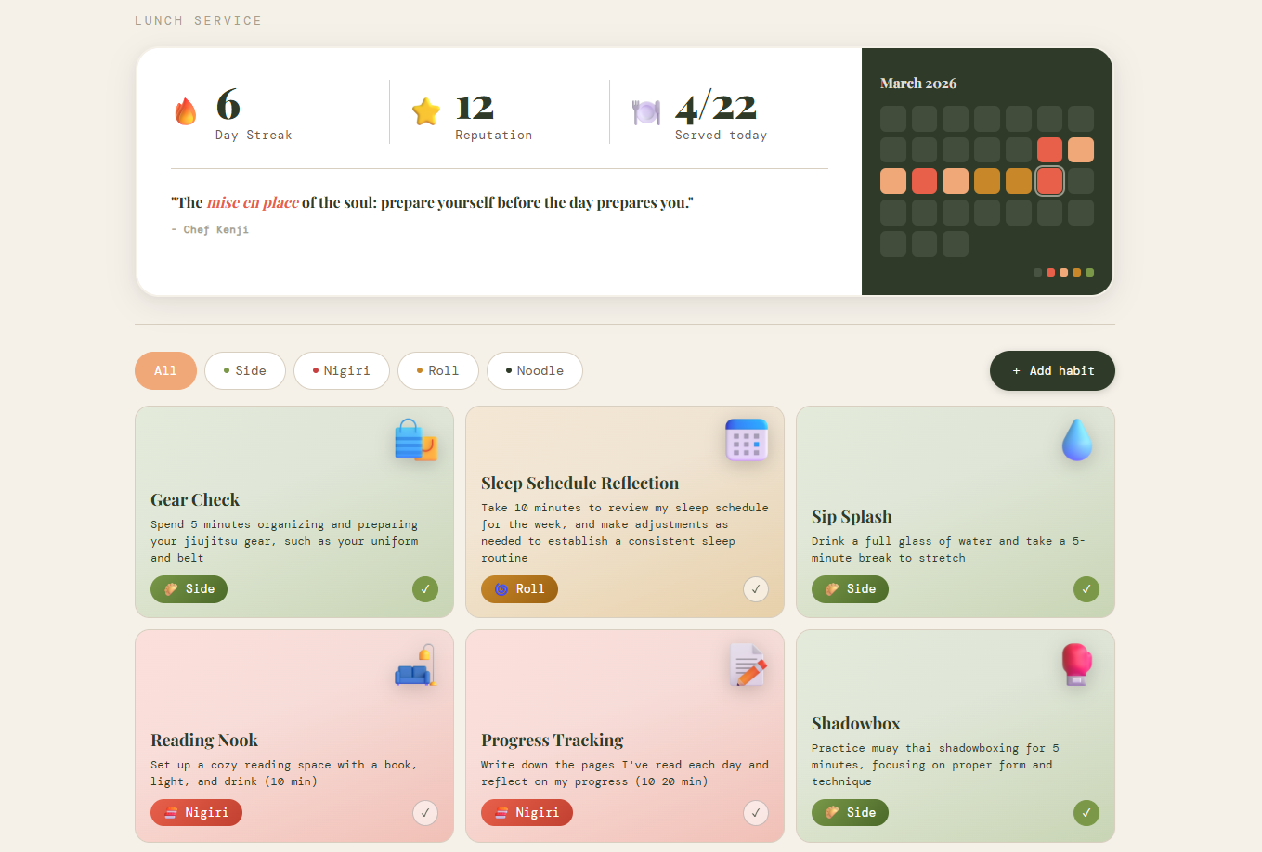Click the flame icon beside Day Streak
The width and height of the screenshot is (1262, 852).
tap(186, 111)
